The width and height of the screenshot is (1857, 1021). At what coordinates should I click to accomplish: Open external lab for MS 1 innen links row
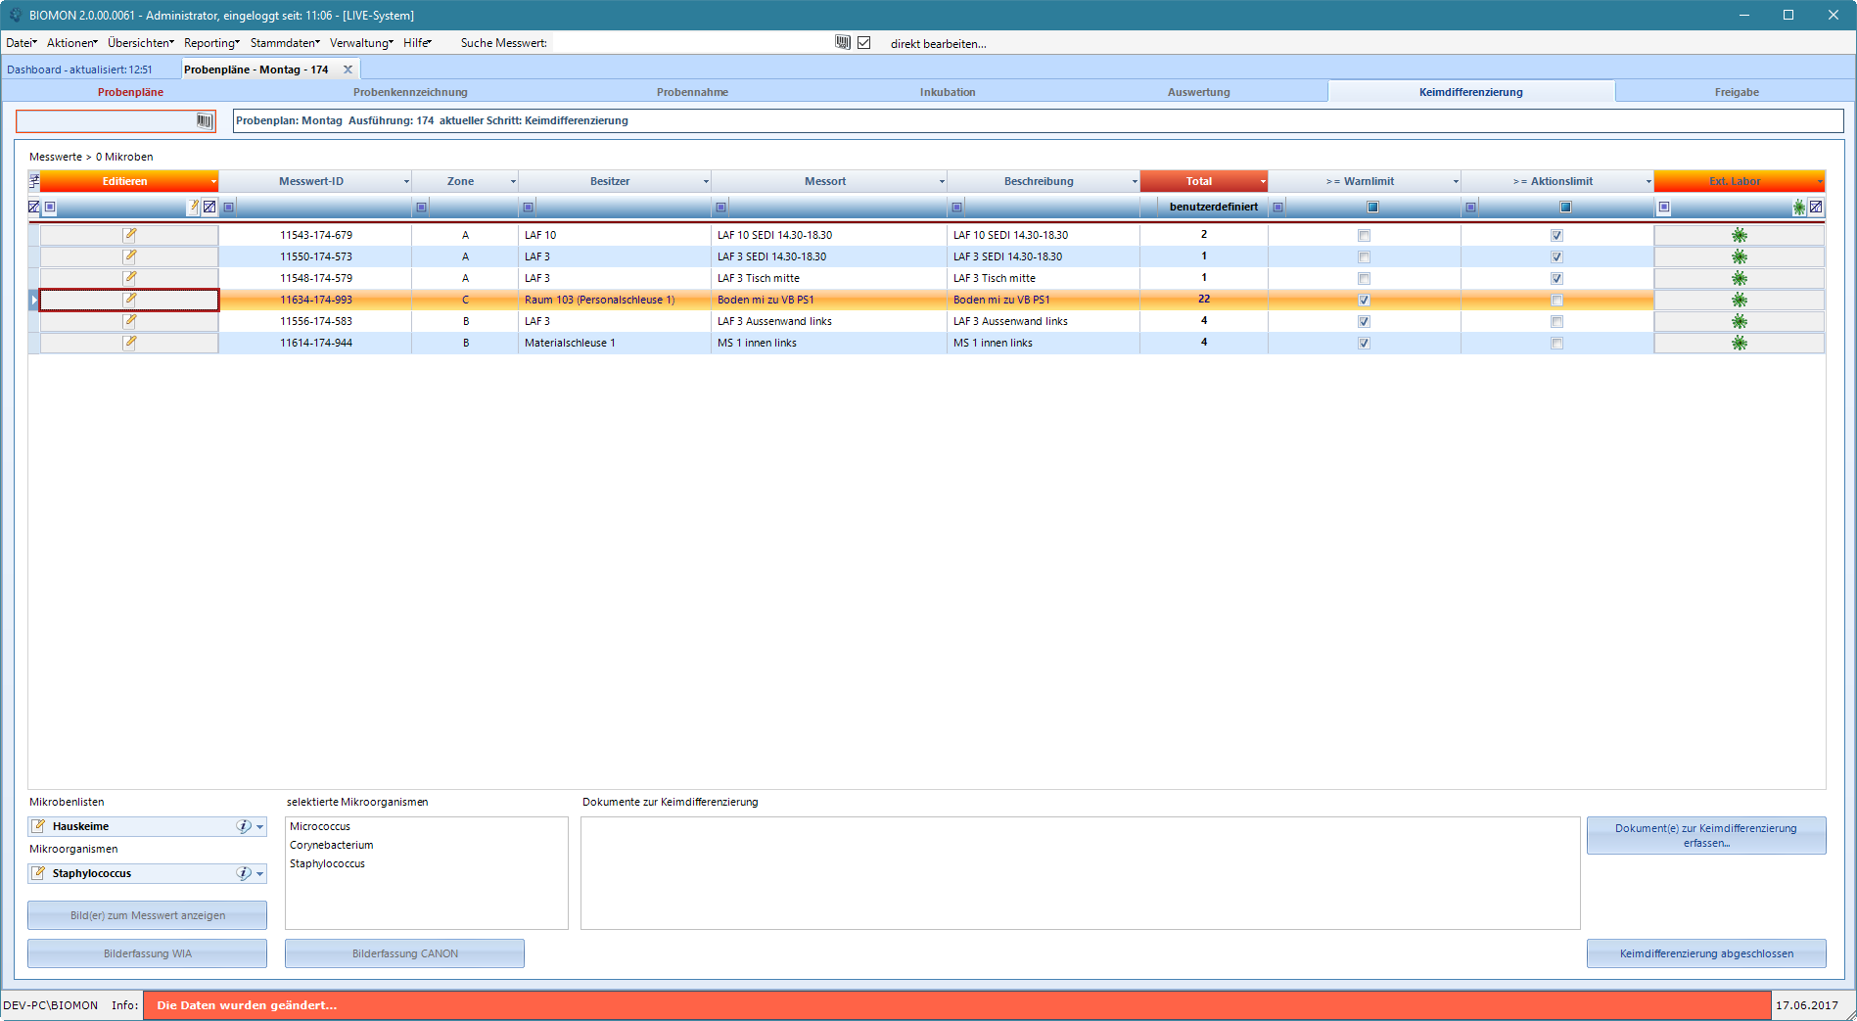click(1739, 343)
